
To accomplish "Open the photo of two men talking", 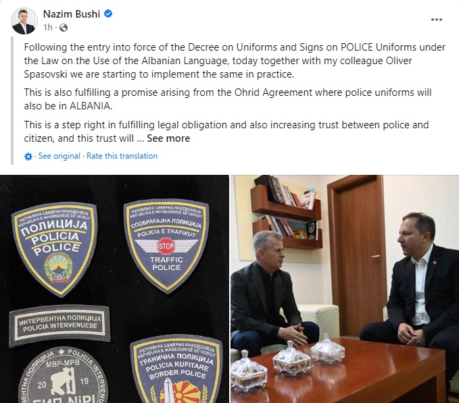I will tap(345, 289).
